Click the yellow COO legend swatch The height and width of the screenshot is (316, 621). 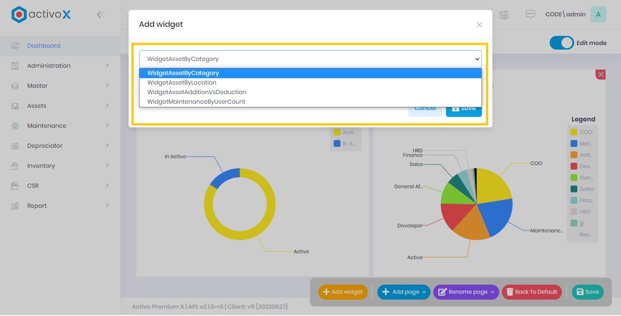tap(574, 132)
